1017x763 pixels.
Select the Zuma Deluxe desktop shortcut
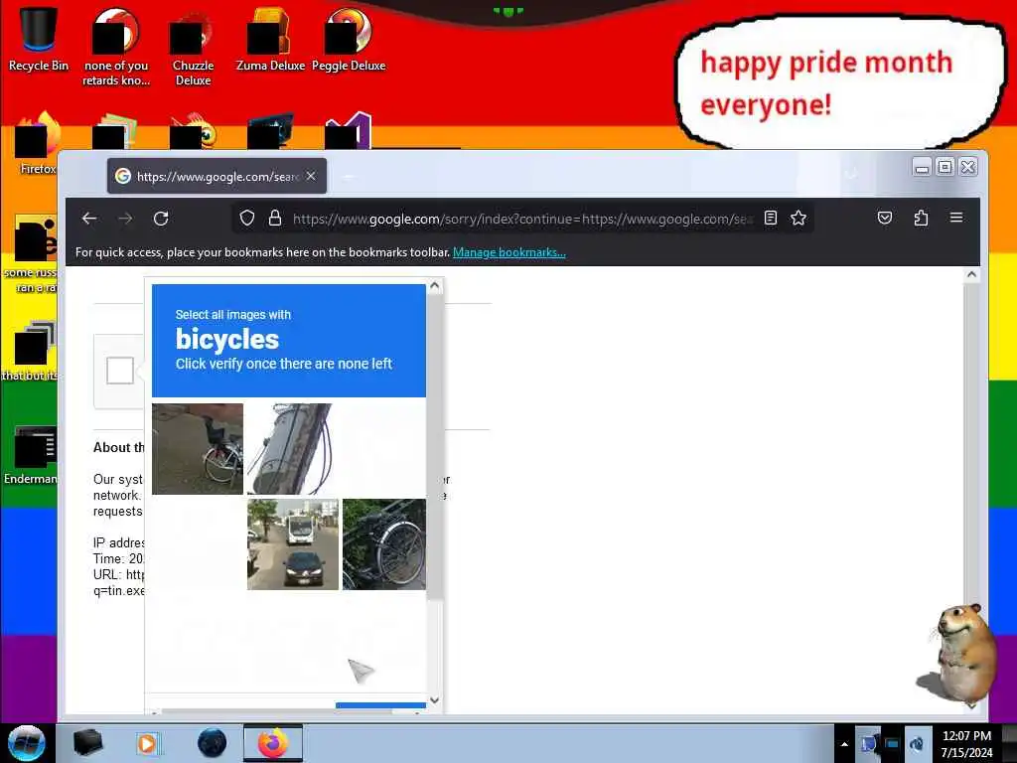click(270, 40)
